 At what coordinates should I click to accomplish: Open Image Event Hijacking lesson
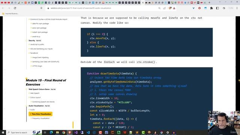coord(40,57)
